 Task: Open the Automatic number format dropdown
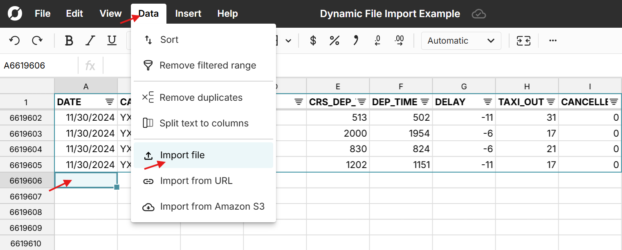[x=461, y=40]
